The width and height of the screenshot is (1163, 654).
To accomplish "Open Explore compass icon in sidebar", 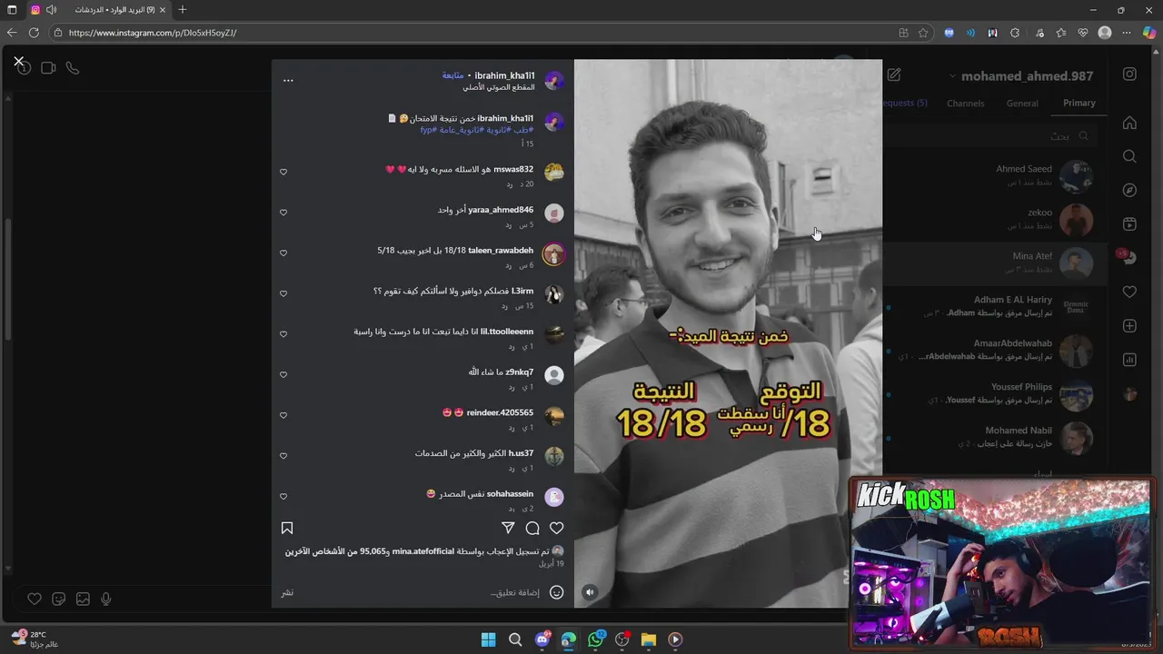I will 1129,190.
